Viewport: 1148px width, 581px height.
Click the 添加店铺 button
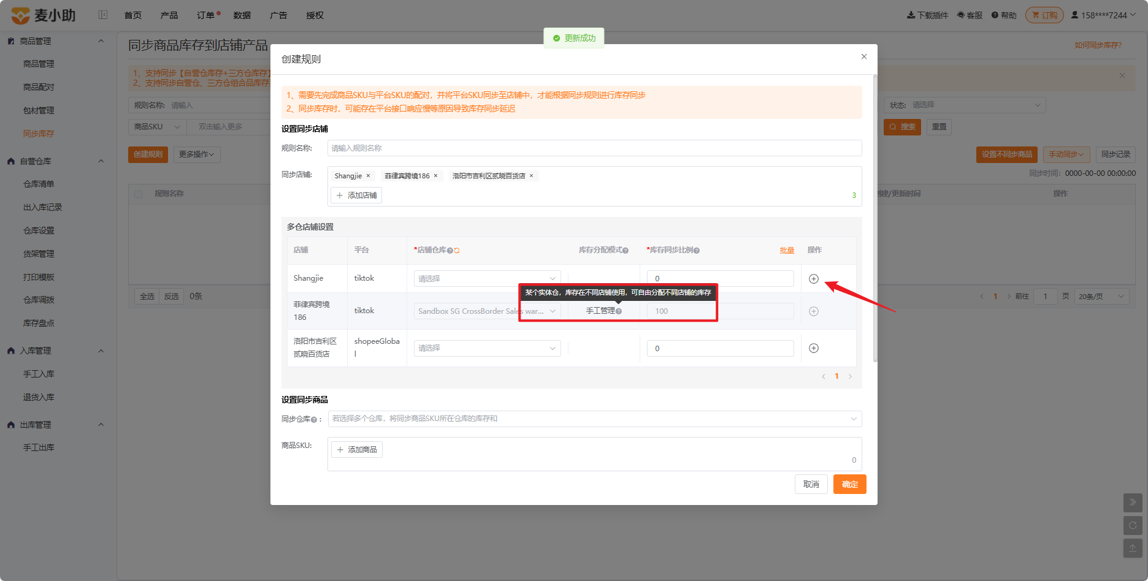356,196
